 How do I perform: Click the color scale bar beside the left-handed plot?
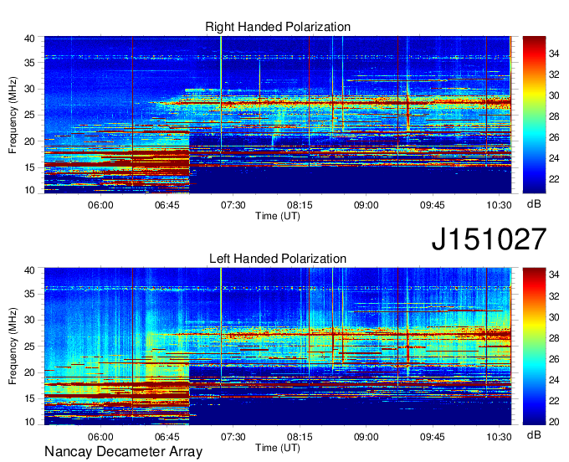point(534,346)
